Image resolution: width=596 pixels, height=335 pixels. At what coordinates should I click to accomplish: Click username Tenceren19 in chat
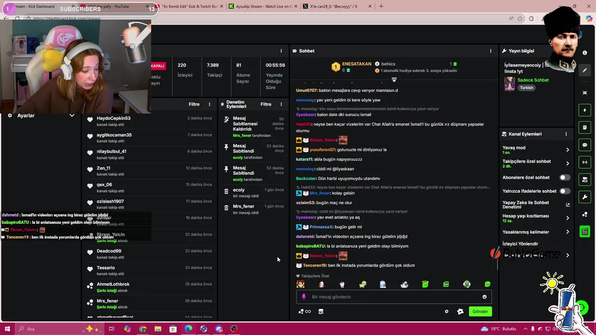(315, 265)
